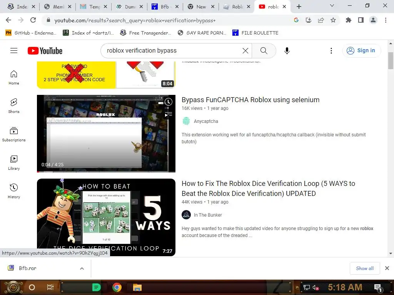Open the selenium video thumbnail
The width and height of the screenshot is (394, 295).
click(106, 133)
